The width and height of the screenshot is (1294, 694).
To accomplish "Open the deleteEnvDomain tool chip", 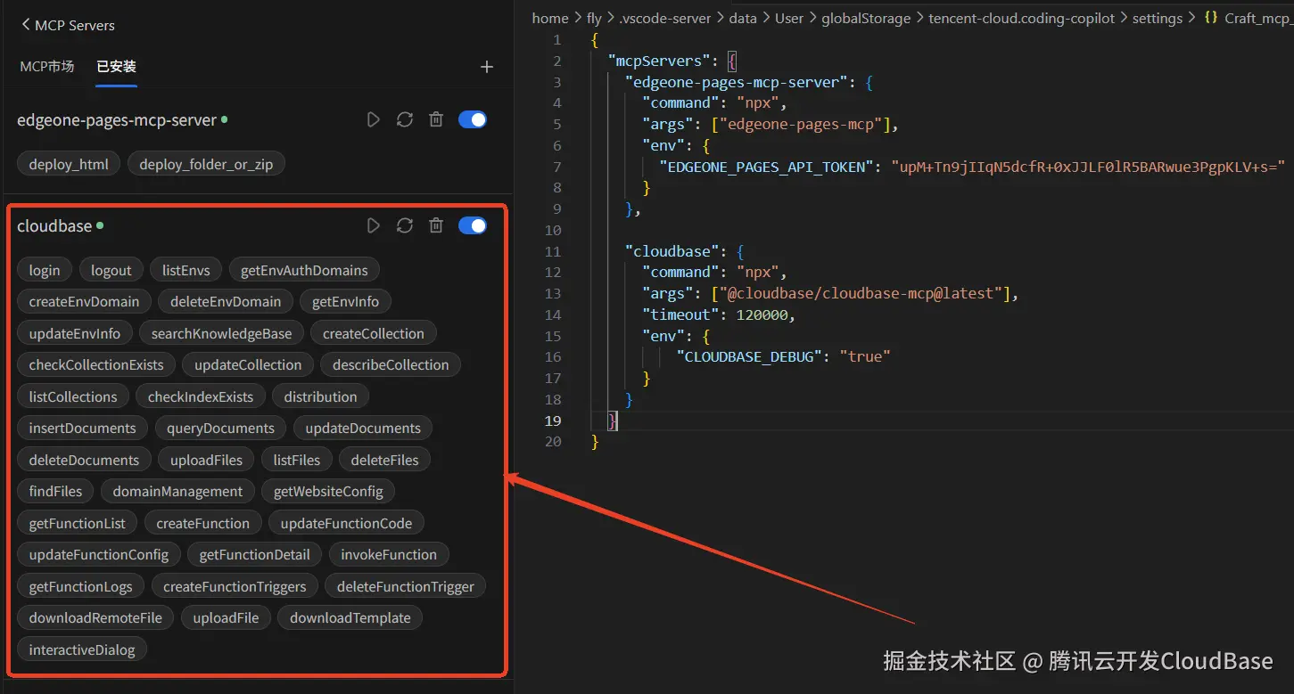I will pos(226,301).
